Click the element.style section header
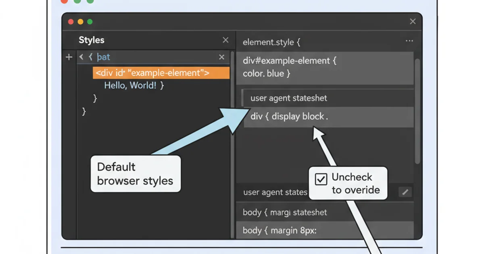Screen dimensions: 484x254 click(271, 42)
